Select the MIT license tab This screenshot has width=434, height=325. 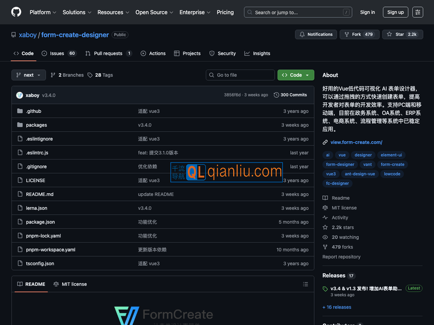click(70, 284)
